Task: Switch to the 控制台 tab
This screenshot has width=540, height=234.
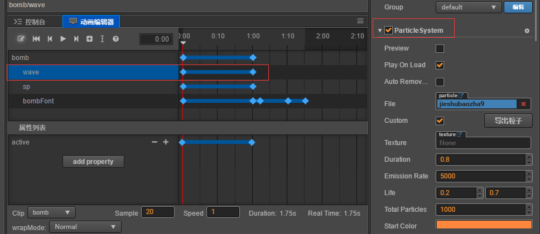Action: 30,22
